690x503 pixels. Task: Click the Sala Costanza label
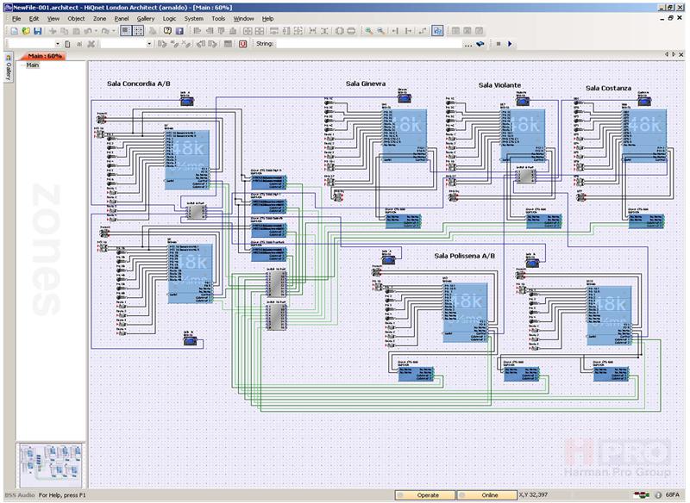[x=608, y=88]
